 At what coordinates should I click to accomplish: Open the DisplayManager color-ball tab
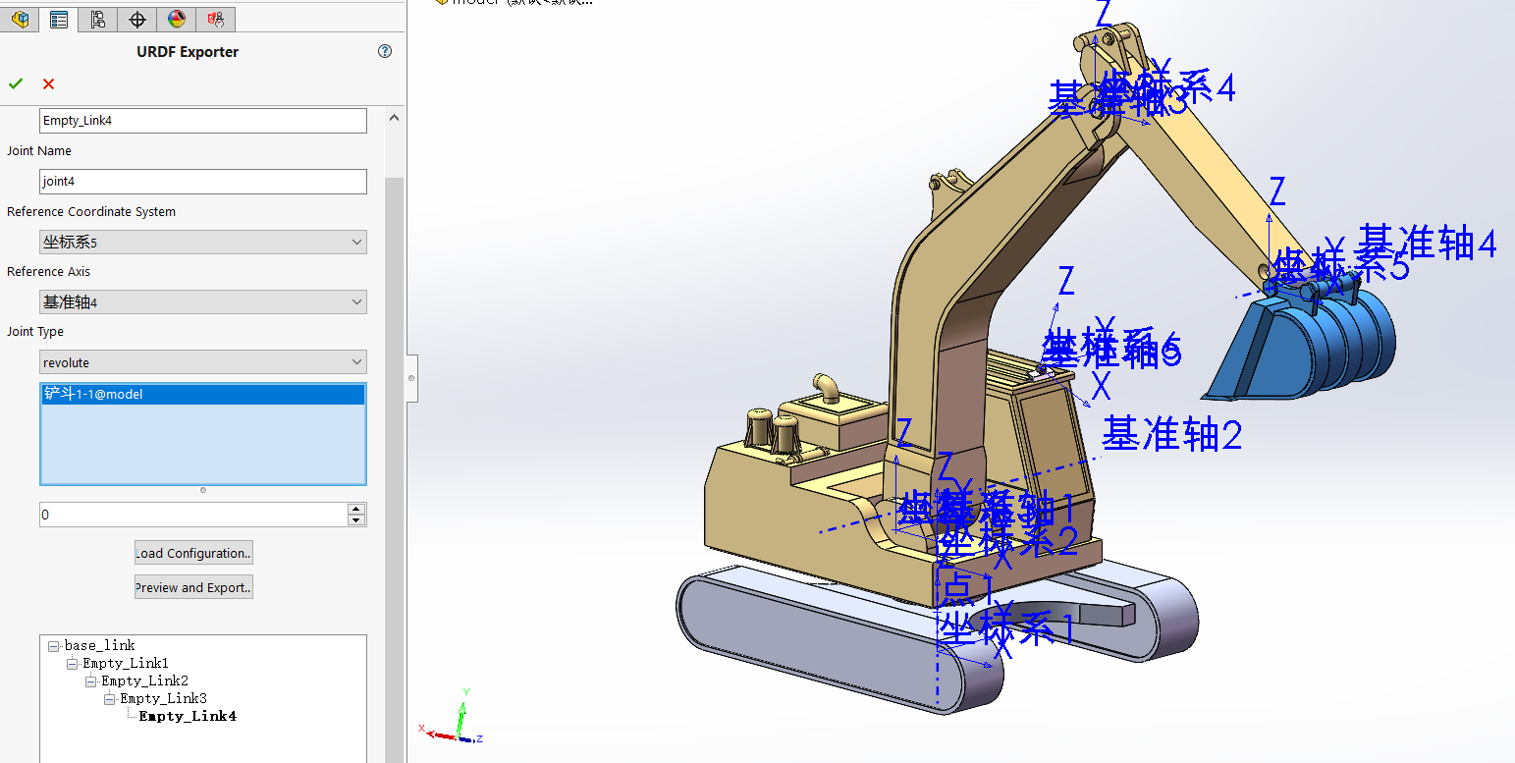click(x=177, y=19)
